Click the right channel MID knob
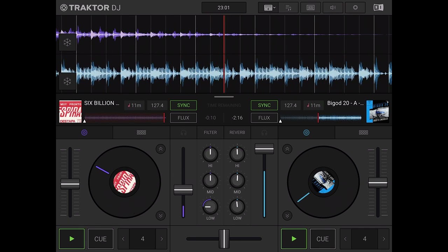Screen dimensions: 448x252 [237, 180]
